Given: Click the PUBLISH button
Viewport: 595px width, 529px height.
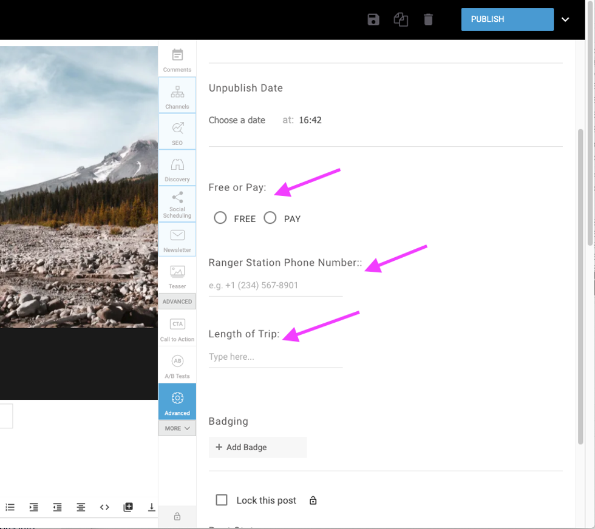Looking at the screenshot, I should tap(507, 19).
